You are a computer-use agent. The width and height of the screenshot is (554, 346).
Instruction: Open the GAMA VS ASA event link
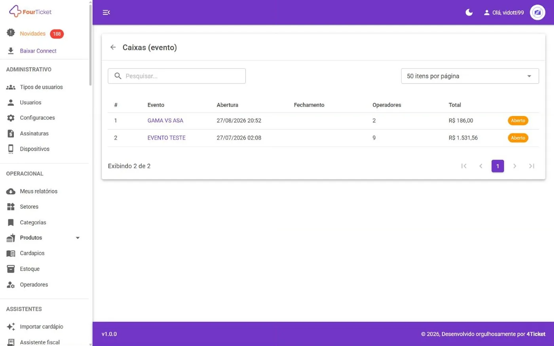point(165,121)
